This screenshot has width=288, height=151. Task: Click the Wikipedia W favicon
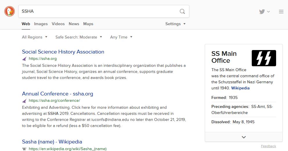click(x=24, y=149)
